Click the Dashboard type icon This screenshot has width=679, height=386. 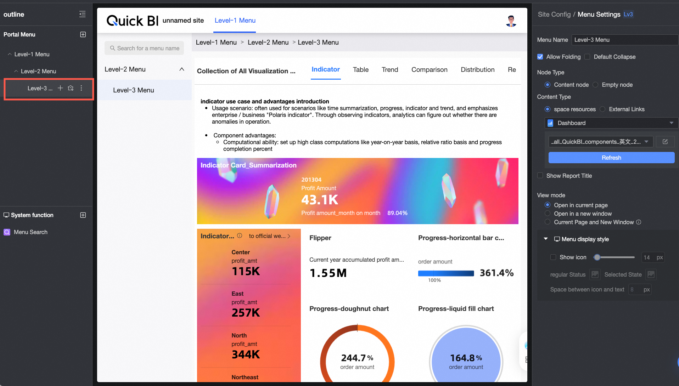550,123
